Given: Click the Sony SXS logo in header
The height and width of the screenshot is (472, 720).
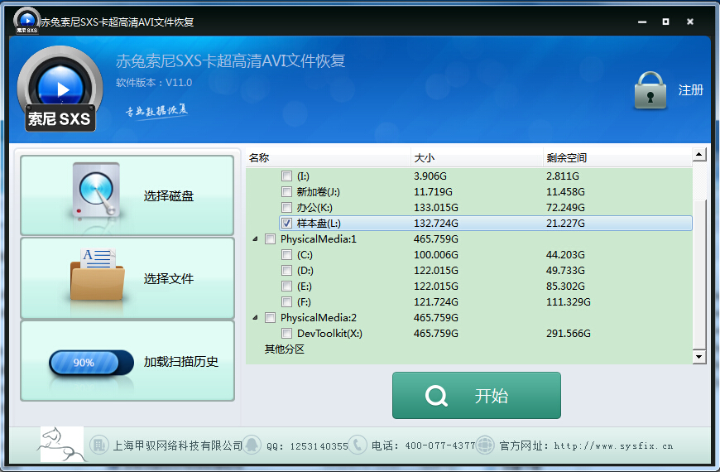Looking at the screenshot, I should tap(60, 89).
